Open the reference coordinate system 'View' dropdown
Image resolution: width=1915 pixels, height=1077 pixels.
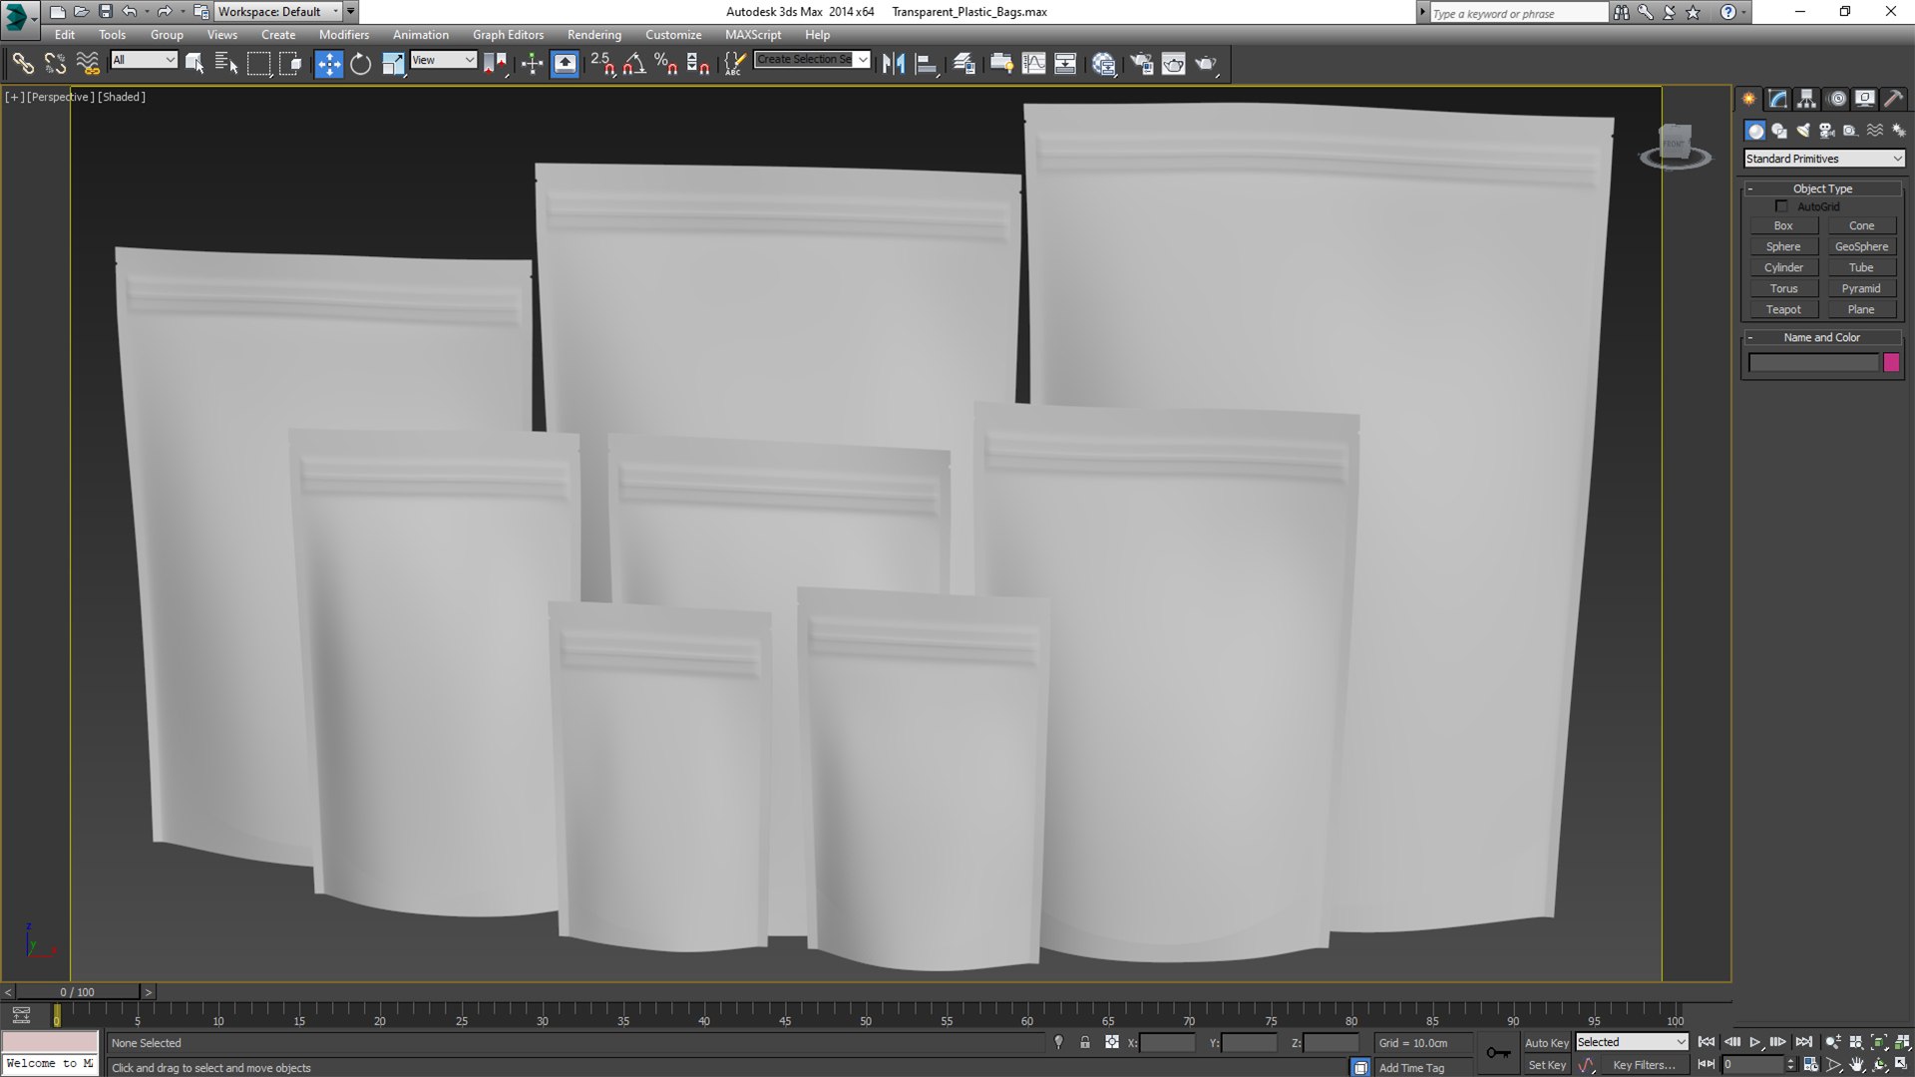[443, 60]
